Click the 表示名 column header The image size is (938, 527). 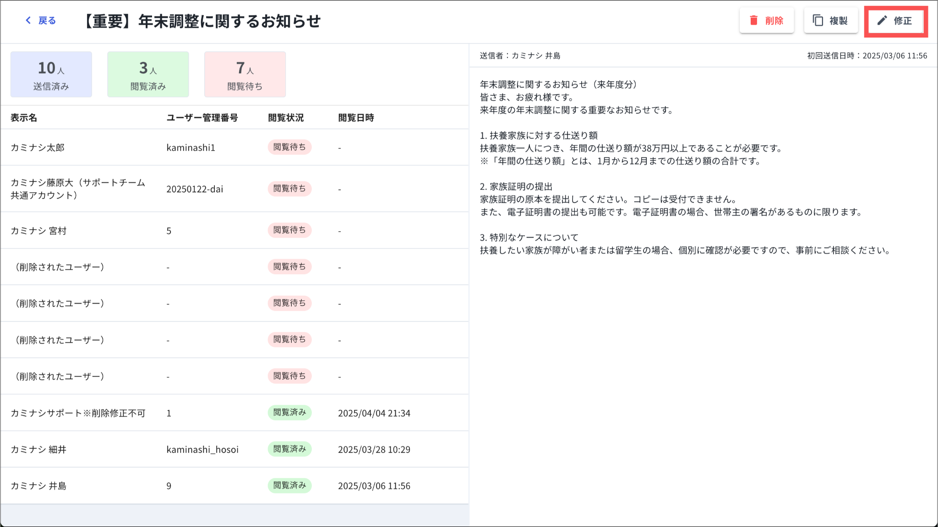tap(24, 118)
